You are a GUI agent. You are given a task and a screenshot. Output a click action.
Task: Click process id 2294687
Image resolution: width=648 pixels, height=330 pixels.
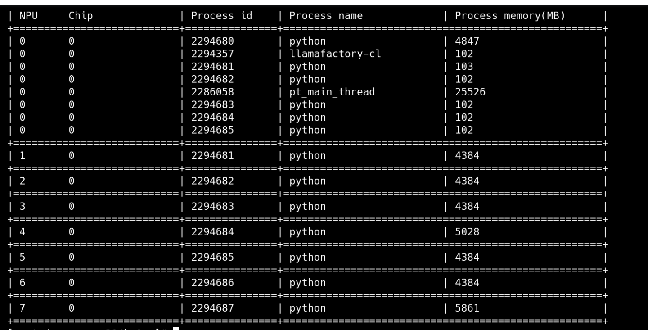coord(212,308)
